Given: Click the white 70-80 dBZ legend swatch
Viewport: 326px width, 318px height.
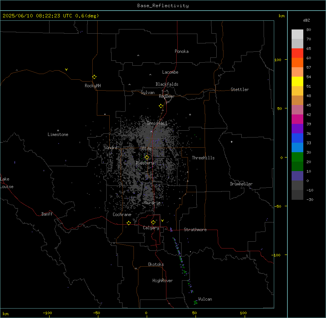Looking at the screenshot, I should (x=297, y=34).
